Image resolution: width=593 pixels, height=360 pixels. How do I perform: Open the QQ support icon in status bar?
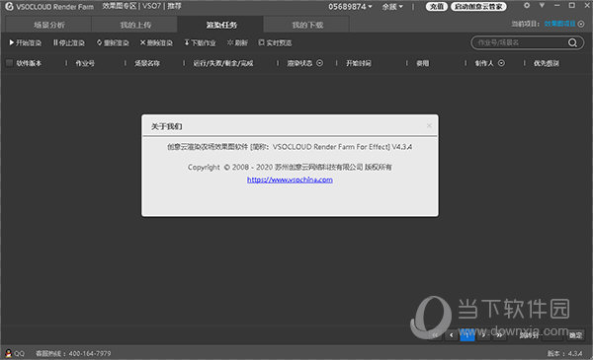8,353
